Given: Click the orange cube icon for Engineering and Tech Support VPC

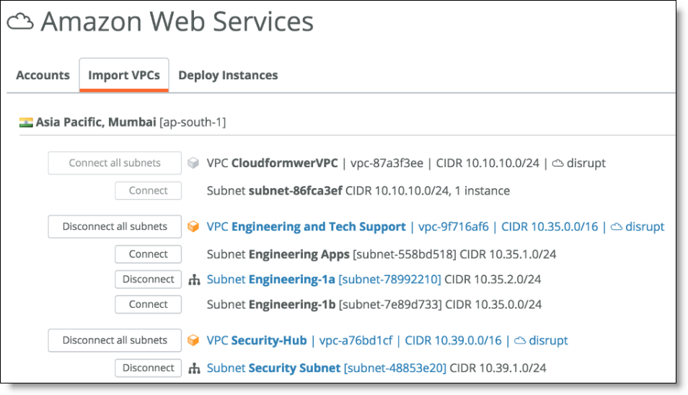Looking at the screenshot, I should (193, 226).
